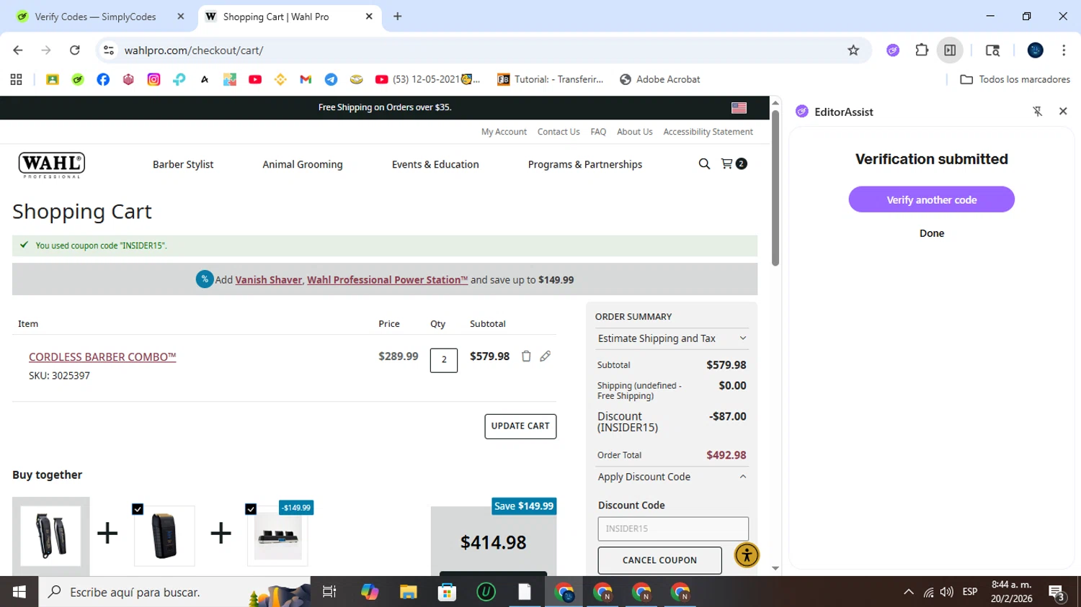
Task: Open the Instagram bookmark icon
Action: (x=154, y=79)
